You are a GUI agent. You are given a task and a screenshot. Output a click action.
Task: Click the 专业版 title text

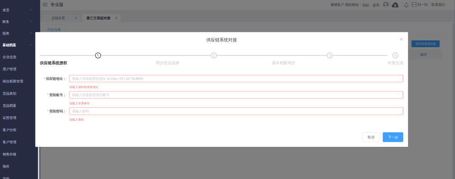click(x=57, y=5)
